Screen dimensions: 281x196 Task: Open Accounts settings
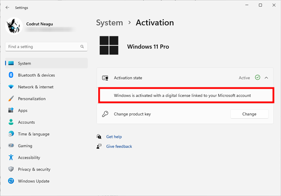[26, 122]
